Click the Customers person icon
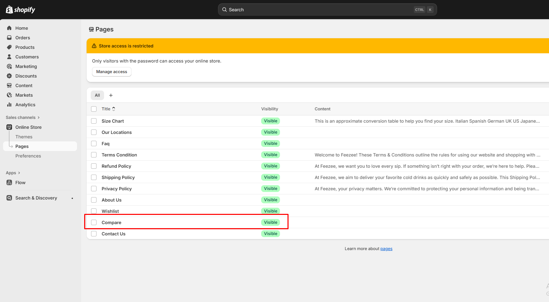The height and width of the screenshot is (302, 549). tap(9, 57)
